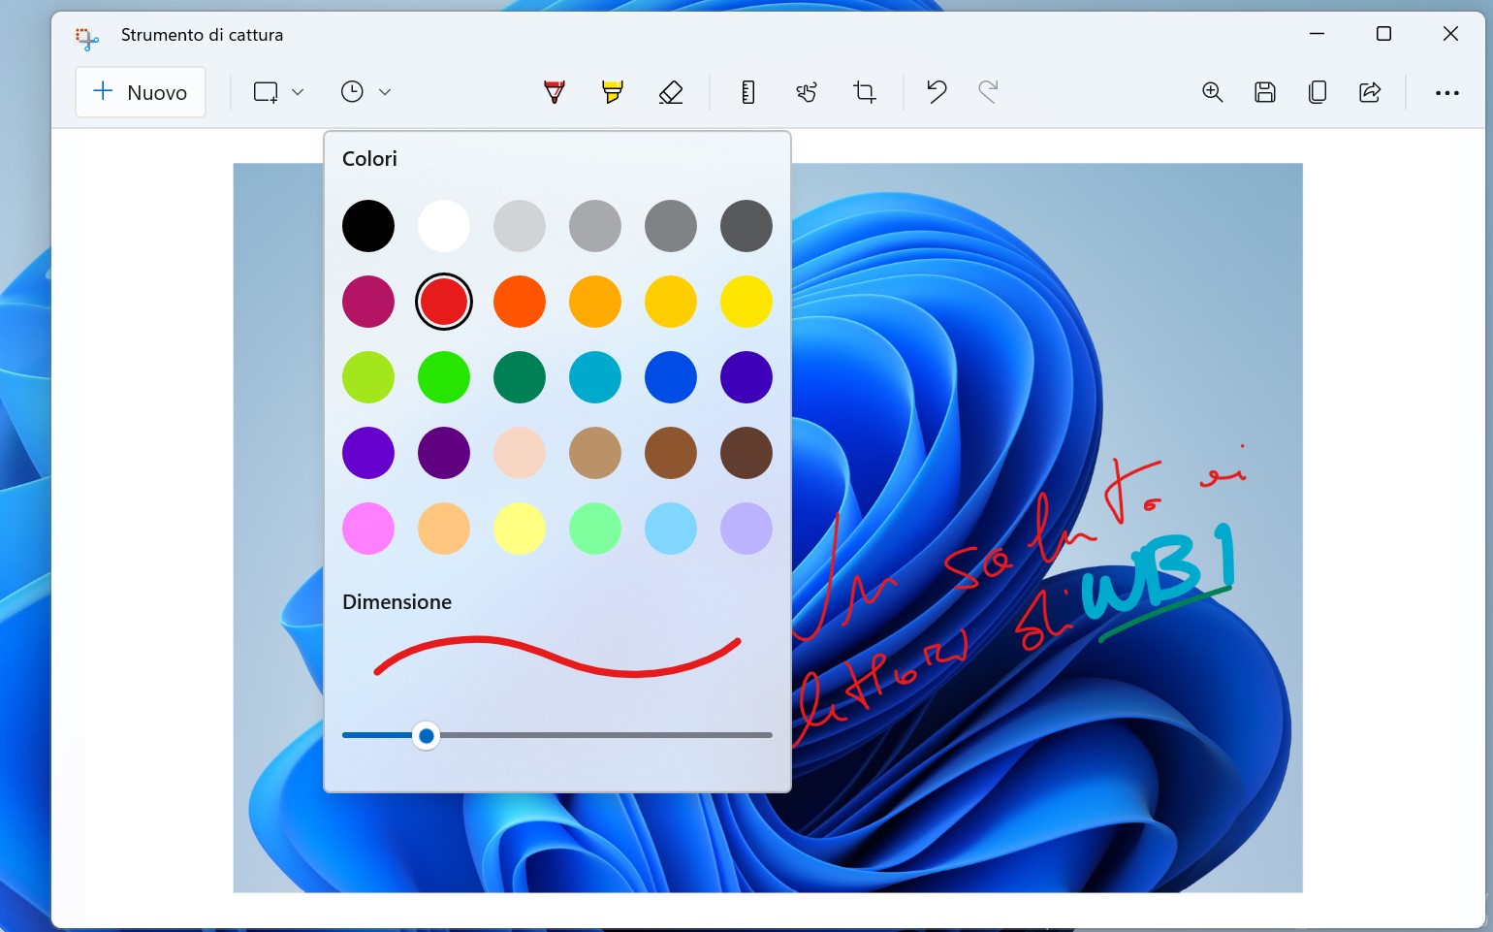This screenshot has height=932, width=1493.
Task: Click the red stroke size preview
Action: pyautogui.click(x=557, y=657)
